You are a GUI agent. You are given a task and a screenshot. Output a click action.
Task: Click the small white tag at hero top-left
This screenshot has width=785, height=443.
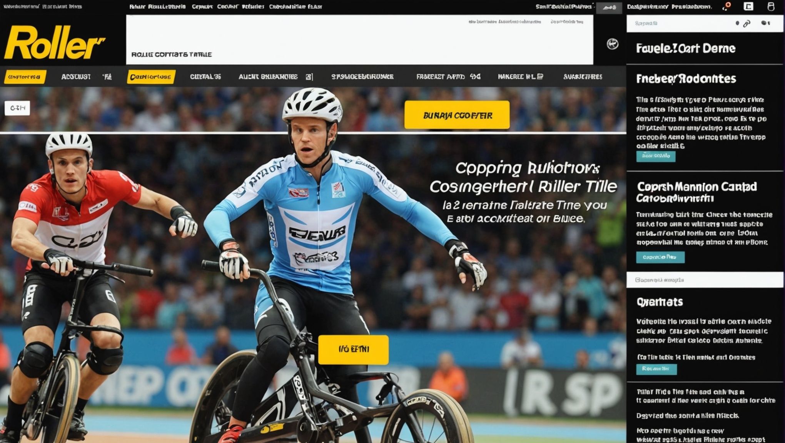coord(17,108)
